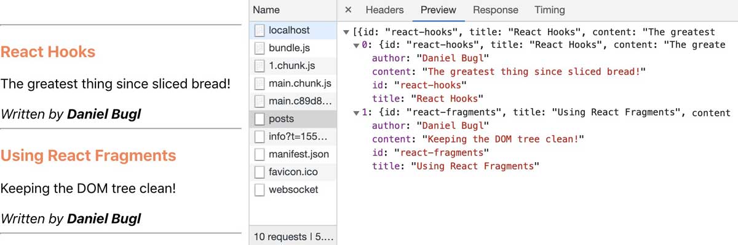
Task: Click the Name column header
Action: point(293,10)
